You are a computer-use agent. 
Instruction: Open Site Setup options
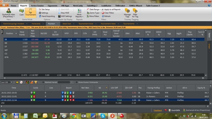pos(44,9)
